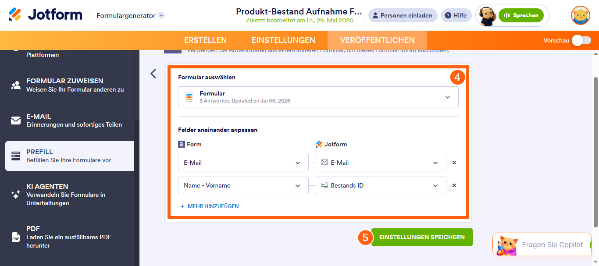Image resolution: width=599 pixels, height=266 pixels.
Task: Click EINSTELLUNGEN SPEICHERN button
Action: [x=422, y=237]
